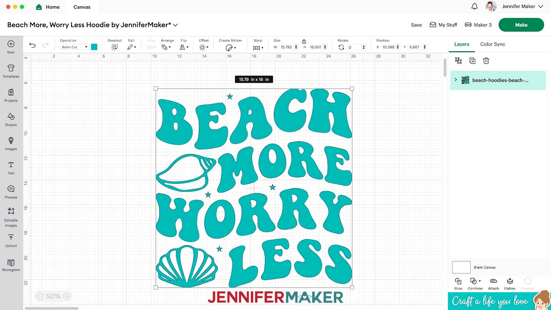Open My Stuff
Viewport: 551px width, 310px height.
(x=443, y=25)
